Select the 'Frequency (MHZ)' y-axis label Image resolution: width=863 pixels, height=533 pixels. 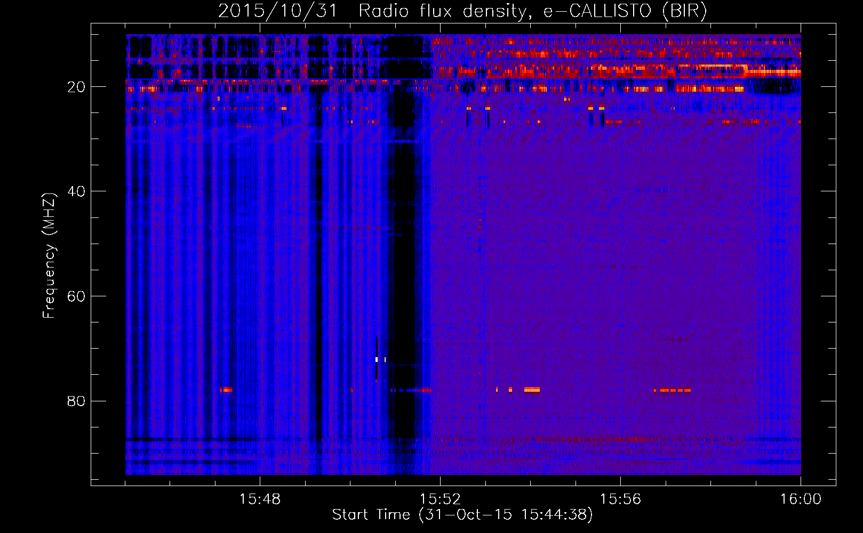(x=49, y=256)
